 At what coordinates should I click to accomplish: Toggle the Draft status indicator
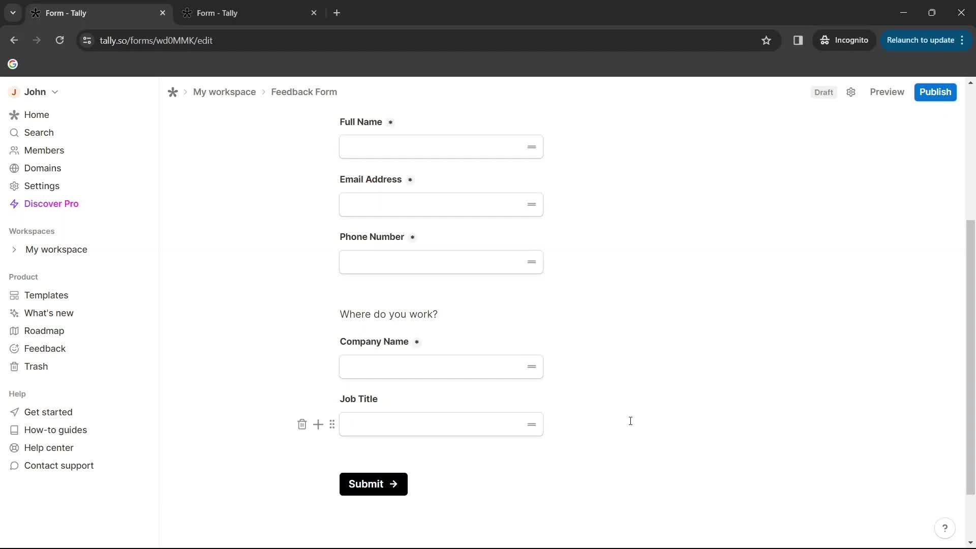click(x=824, y=92)
